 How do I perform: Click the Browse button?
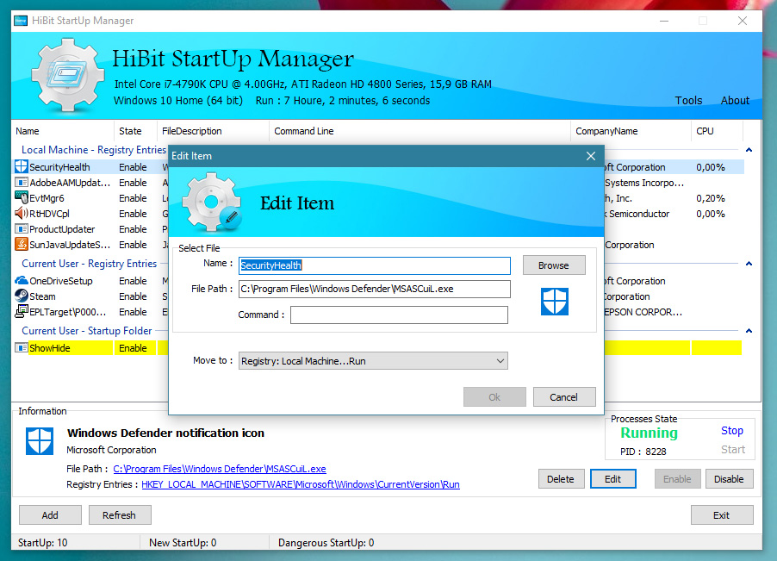pos(553,265)
